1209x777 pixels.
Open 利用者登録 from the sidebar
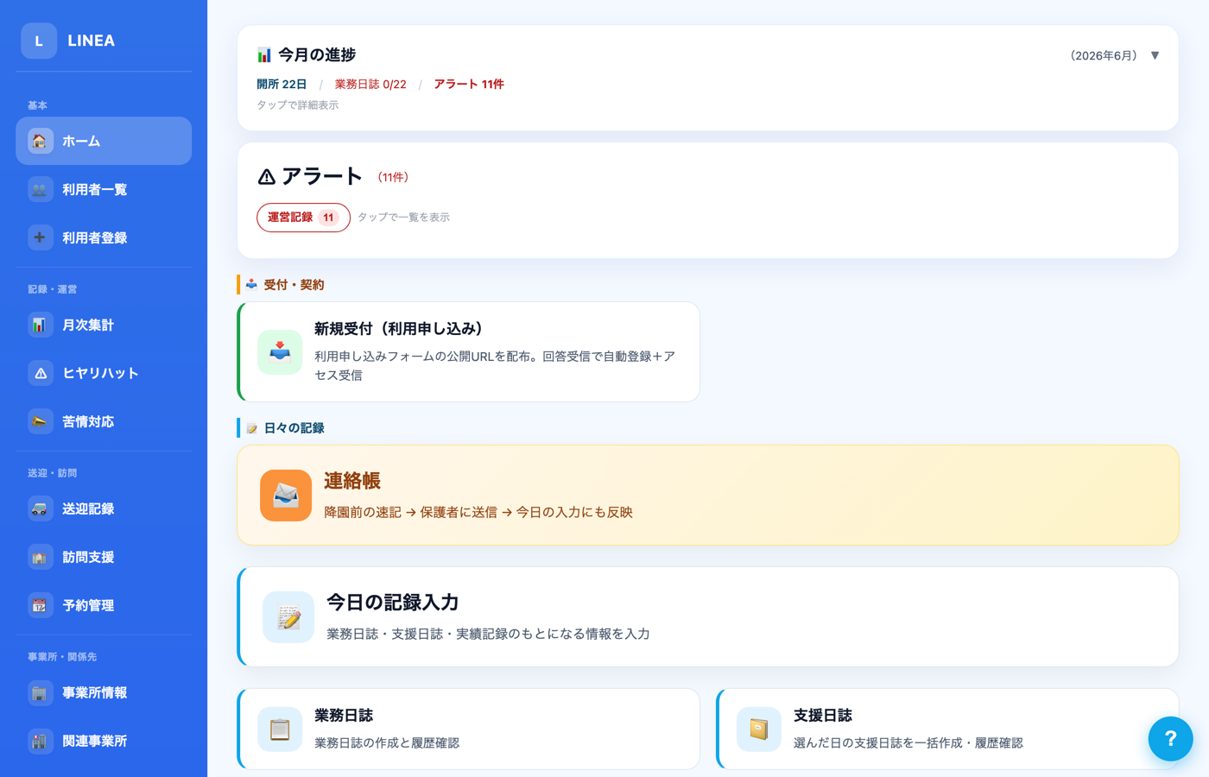click(x=104, y=237)
